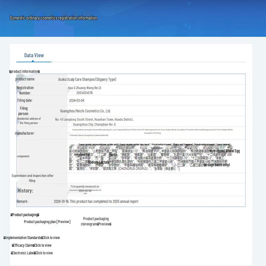This screenshot has height=266, width=266.
Task: Click 'Supervision and inspection after filing' label
Action: point(33,178)
